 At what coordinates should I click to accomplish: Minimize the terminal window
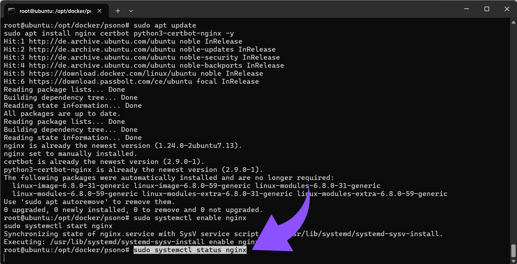pyautogui.click(x=466, y=9)
